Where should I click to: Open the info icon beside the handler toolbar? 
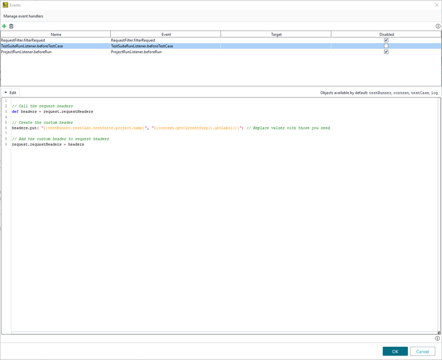tap(438, 27)
